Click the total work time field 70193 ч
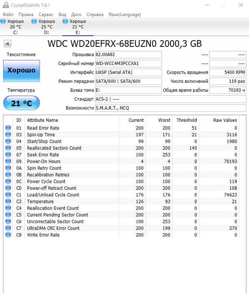The width and height of the screenshot is (249, 293). 228,90
